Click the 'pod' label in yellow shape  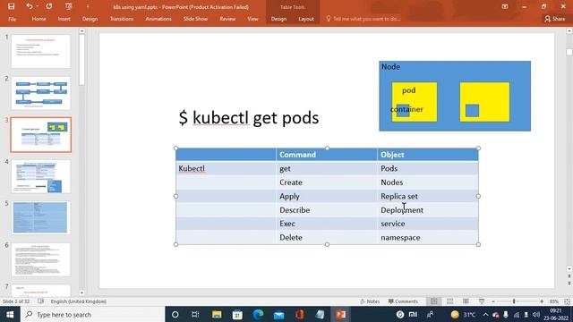tap(408, 90)
